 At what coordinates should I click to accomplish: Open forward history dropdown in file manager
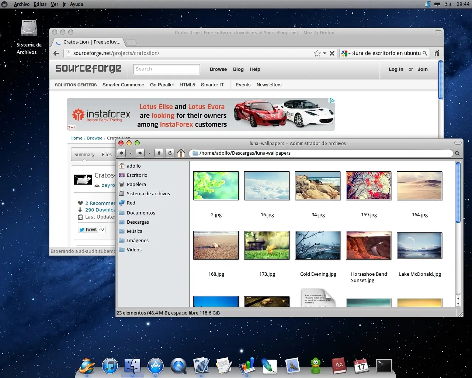tap(149, 153)
